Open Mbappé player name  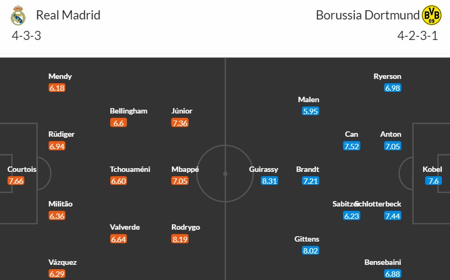pos(185,169)
